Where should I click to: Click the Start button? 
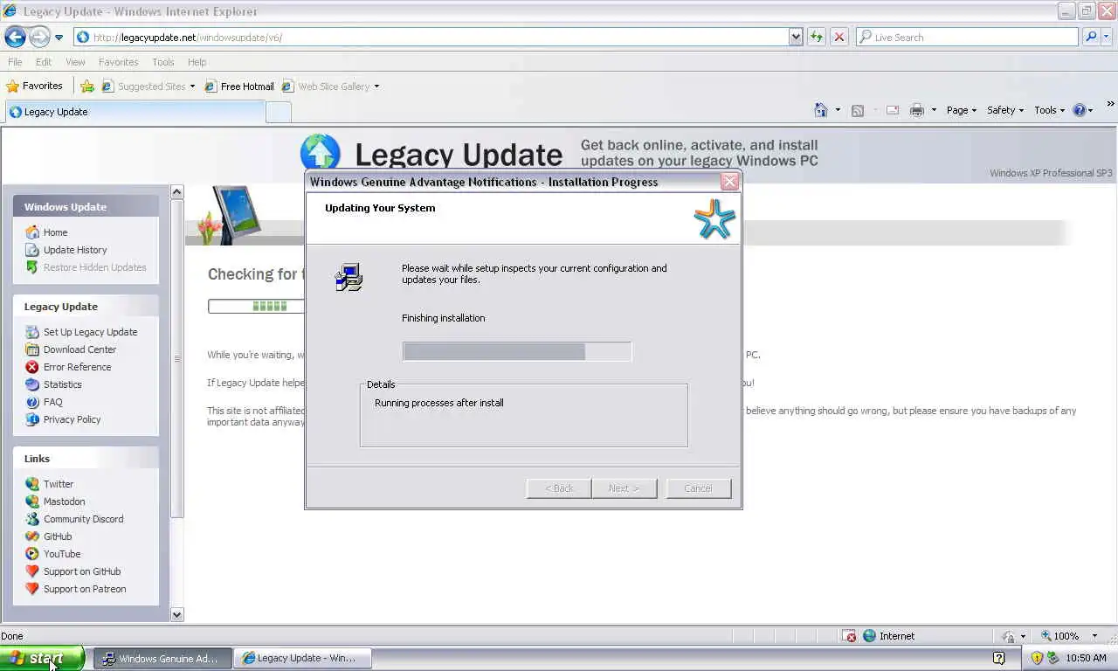pos(42,658)
